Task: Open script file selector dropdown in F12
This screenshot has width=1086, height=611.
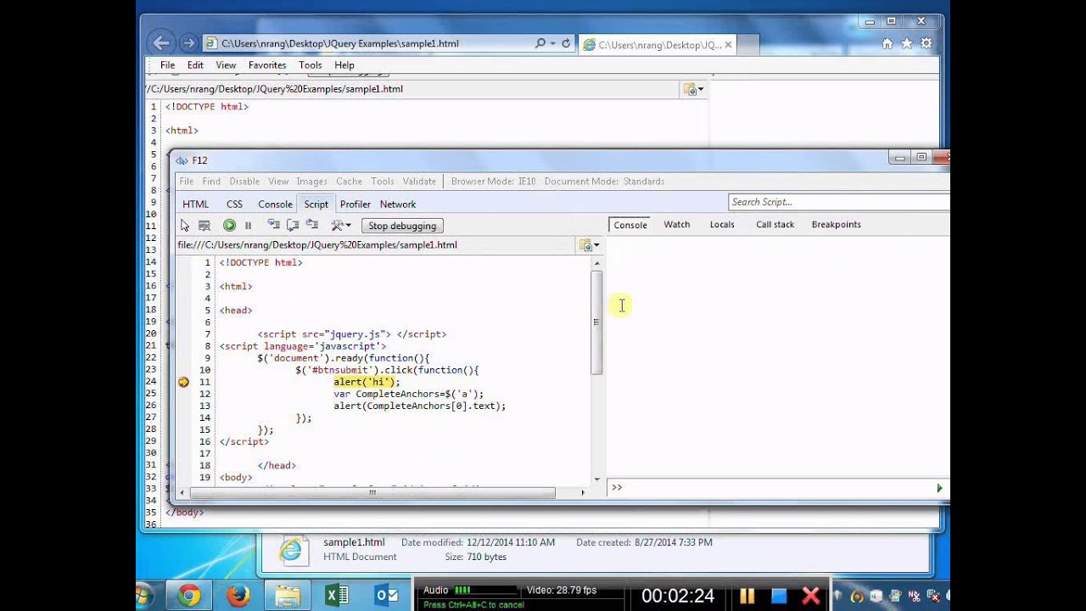Action: 590,245
